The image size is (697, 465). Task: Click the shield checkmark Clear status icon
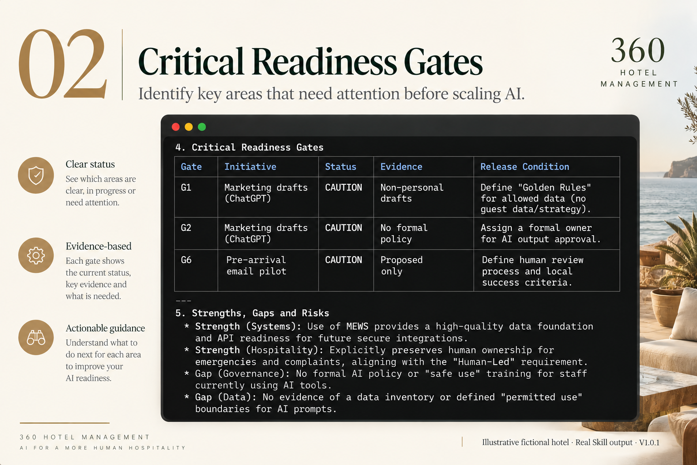[36, 175]
